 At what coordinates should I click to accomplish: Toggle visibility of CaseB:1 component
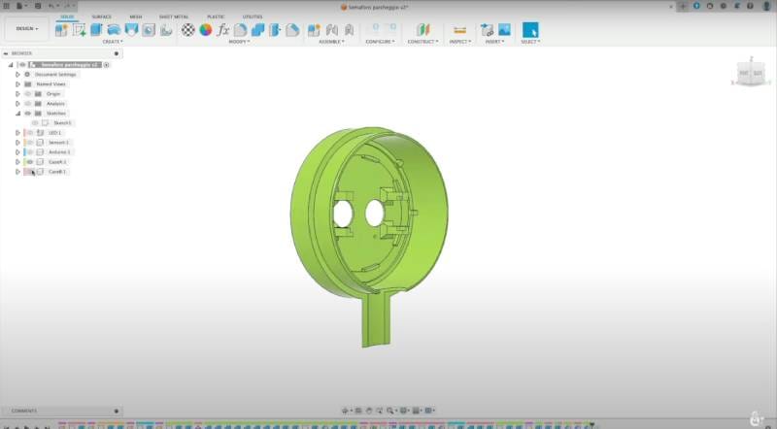coord(30,172)
